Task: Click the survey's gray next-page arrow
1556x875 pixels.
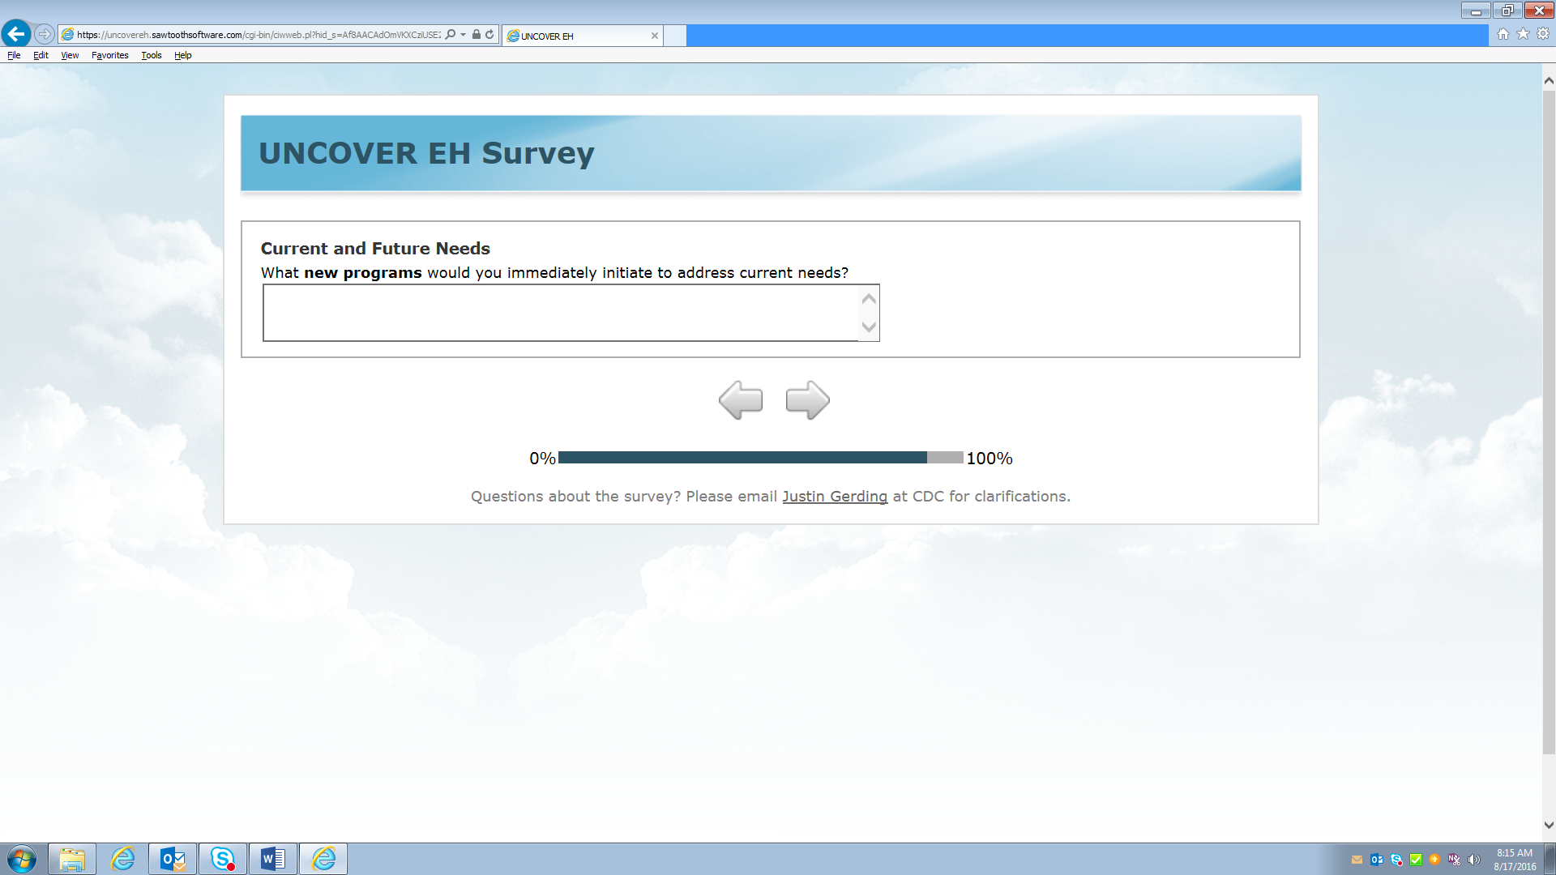Action: 807,400
